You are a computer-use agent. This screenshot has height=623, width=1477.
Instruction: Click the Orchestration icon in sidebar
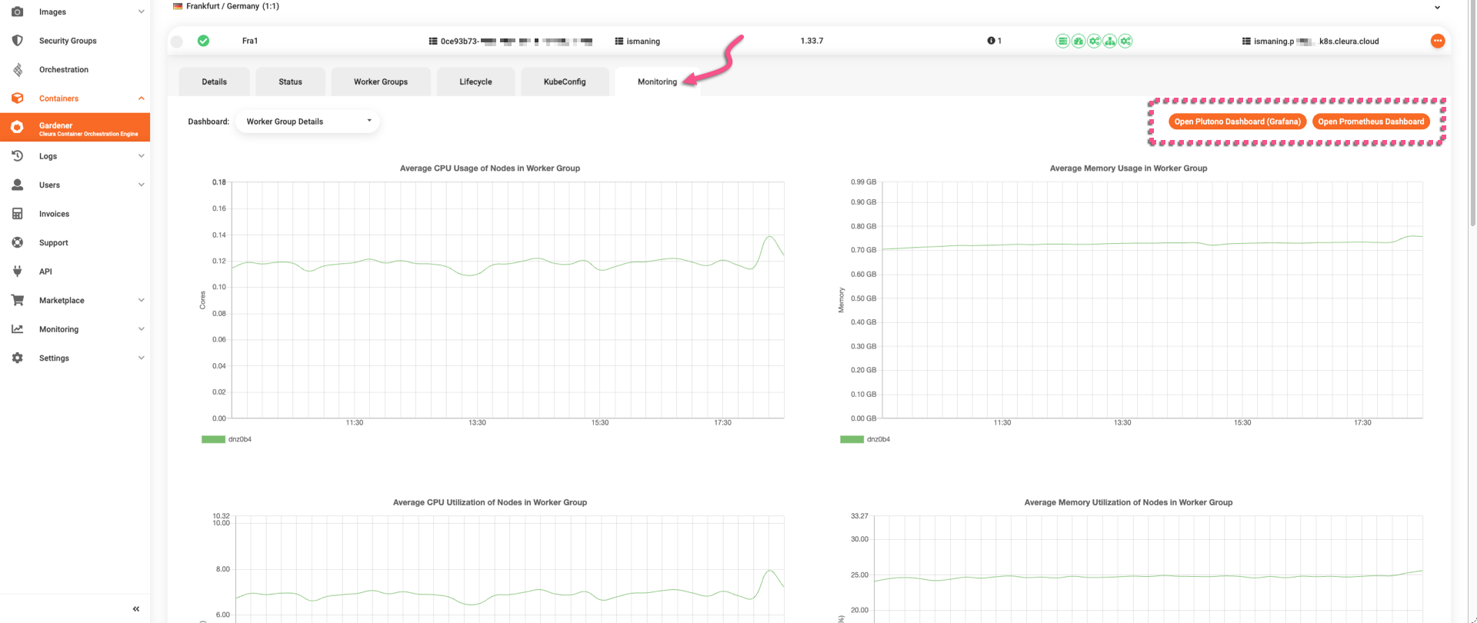17,69
